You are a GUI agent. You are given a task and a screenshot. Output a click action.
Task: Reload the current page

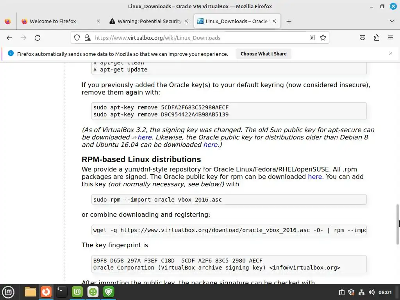point(37,38)
